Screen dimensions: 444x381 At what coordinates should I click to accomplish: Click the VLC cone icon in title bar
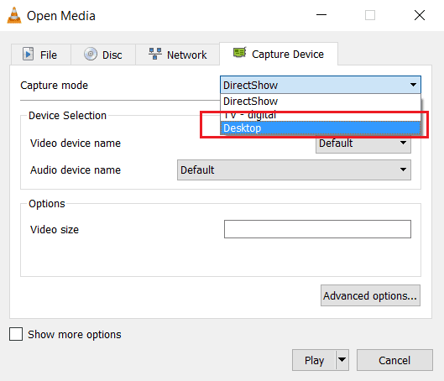coord(14,15)
